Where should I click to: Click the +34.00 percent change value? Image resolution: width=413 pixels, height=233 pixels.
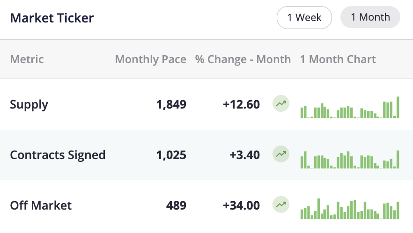[241, 205]
